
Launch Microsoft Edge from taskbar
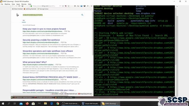[x=52, y=103]
